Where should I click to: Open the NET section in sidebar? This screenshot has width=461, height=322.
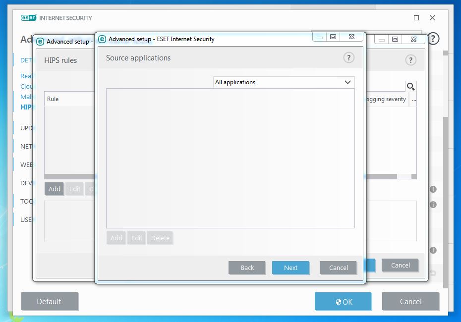point(26,146)
